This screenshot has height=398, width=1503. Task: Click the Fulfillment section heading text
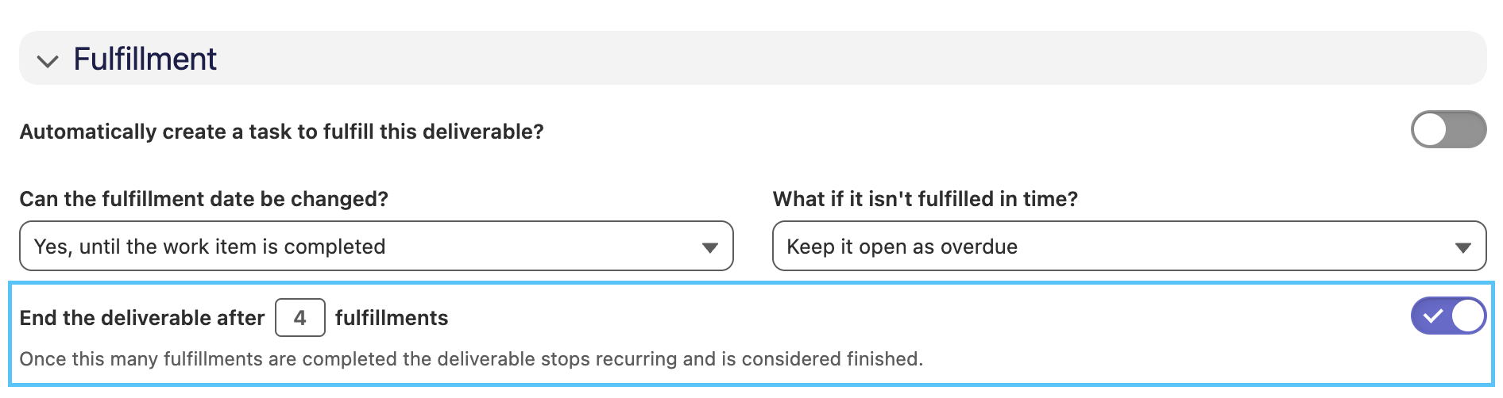tap(145, 59)
